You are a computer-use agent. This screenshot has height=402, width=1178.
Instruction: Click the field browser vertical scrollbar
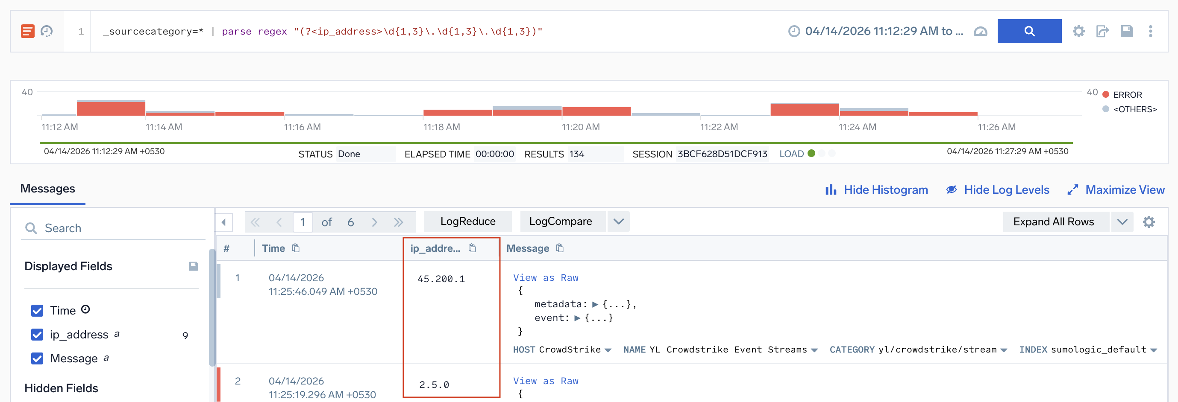(212, 307)
